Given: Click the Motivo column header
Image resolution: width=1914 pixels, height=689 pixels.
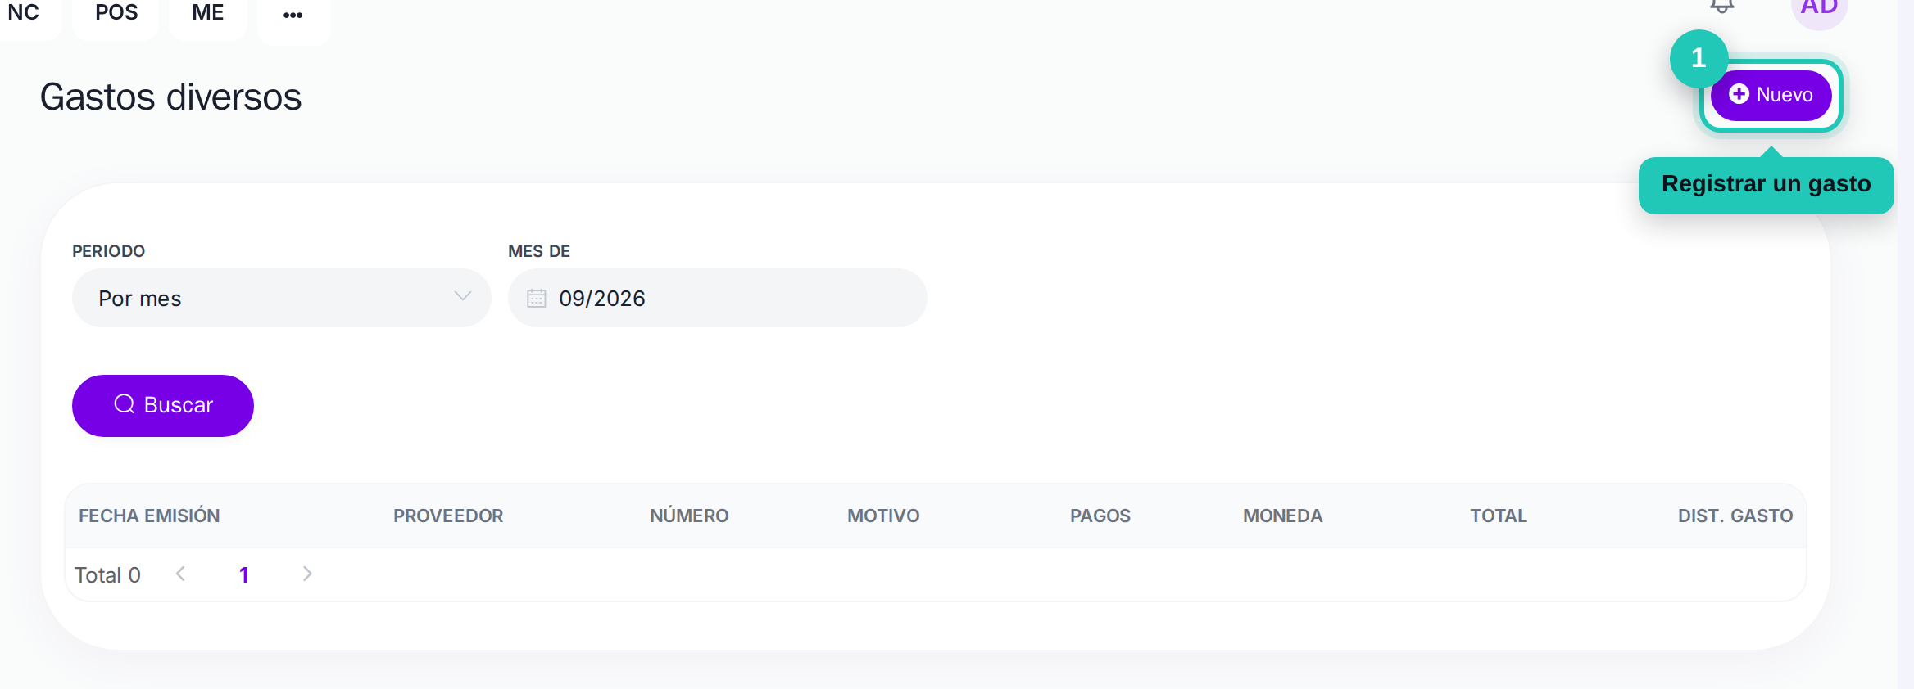Looking at the screenshot, I should [x=883, y=516].
